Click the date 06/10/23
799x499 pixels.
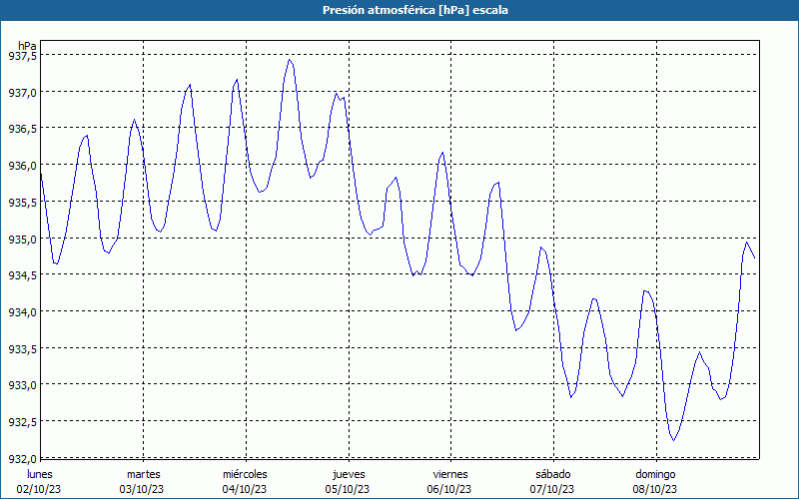coord(449,489)
